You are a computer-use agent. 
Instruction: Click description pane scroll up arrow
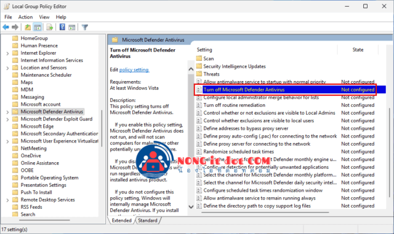coord(191,69)
